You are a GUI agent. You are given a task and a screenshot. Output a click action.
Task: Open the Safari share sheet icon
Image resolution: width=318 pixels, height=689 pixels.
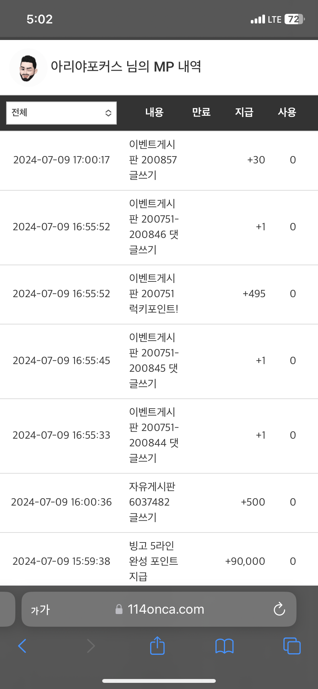click(x=157, y=646)
